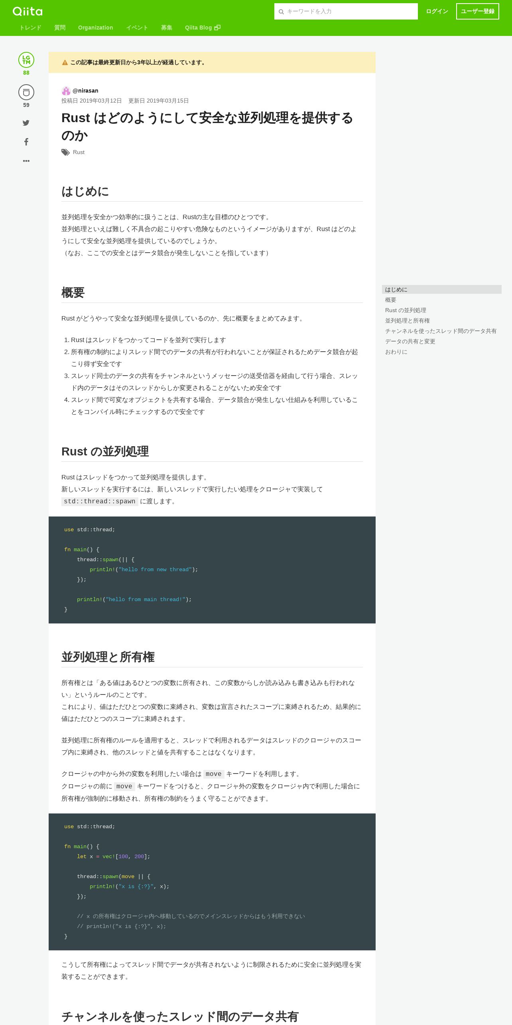Click the LGTM button icon
Image resolution: width=512 pixels, height=1025 pixels.
26,60
